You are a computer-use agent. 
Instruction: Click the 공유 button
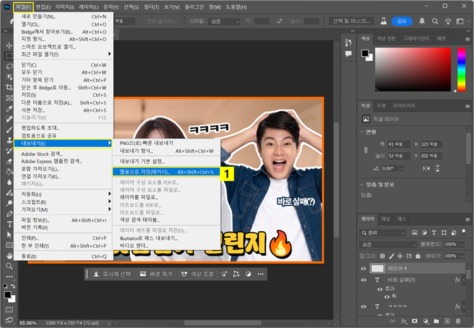(x=401, y=21)
